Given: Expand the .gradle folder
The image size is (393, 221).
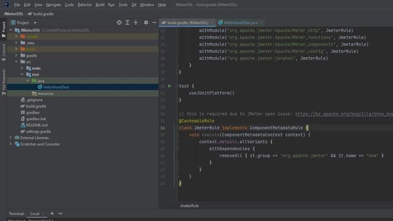Looking at the screenshot, I should click(x=17, y=37).
